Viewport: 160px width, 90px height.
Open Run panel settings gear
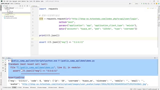(x=155, y=58)
